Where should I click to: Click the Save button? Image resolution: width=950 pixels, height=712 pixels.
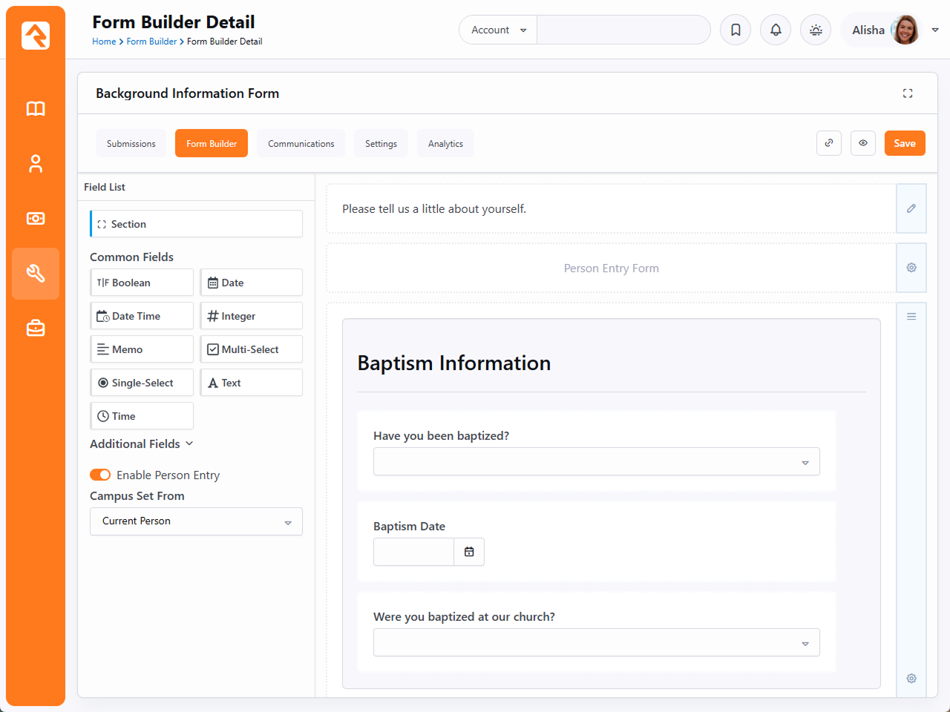[905, 143]
